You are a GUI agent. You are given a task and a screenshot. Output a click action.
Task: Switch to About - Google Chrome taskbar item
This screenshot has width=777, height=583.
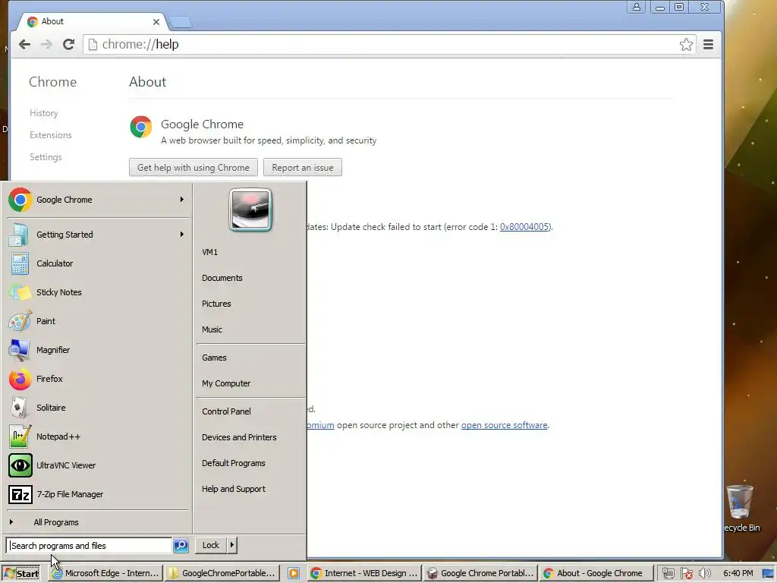(596, 573)
